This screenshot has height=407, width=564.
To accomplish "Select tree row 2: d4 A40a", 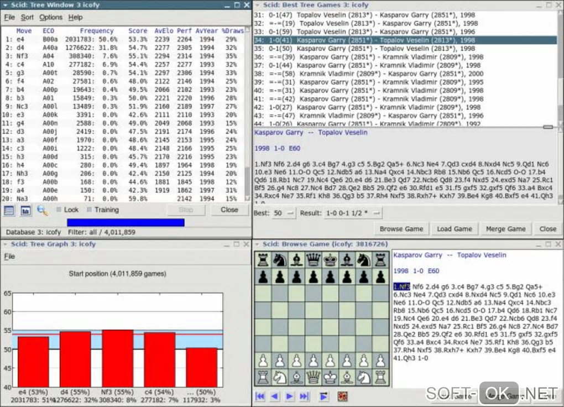I will [122, 48].
